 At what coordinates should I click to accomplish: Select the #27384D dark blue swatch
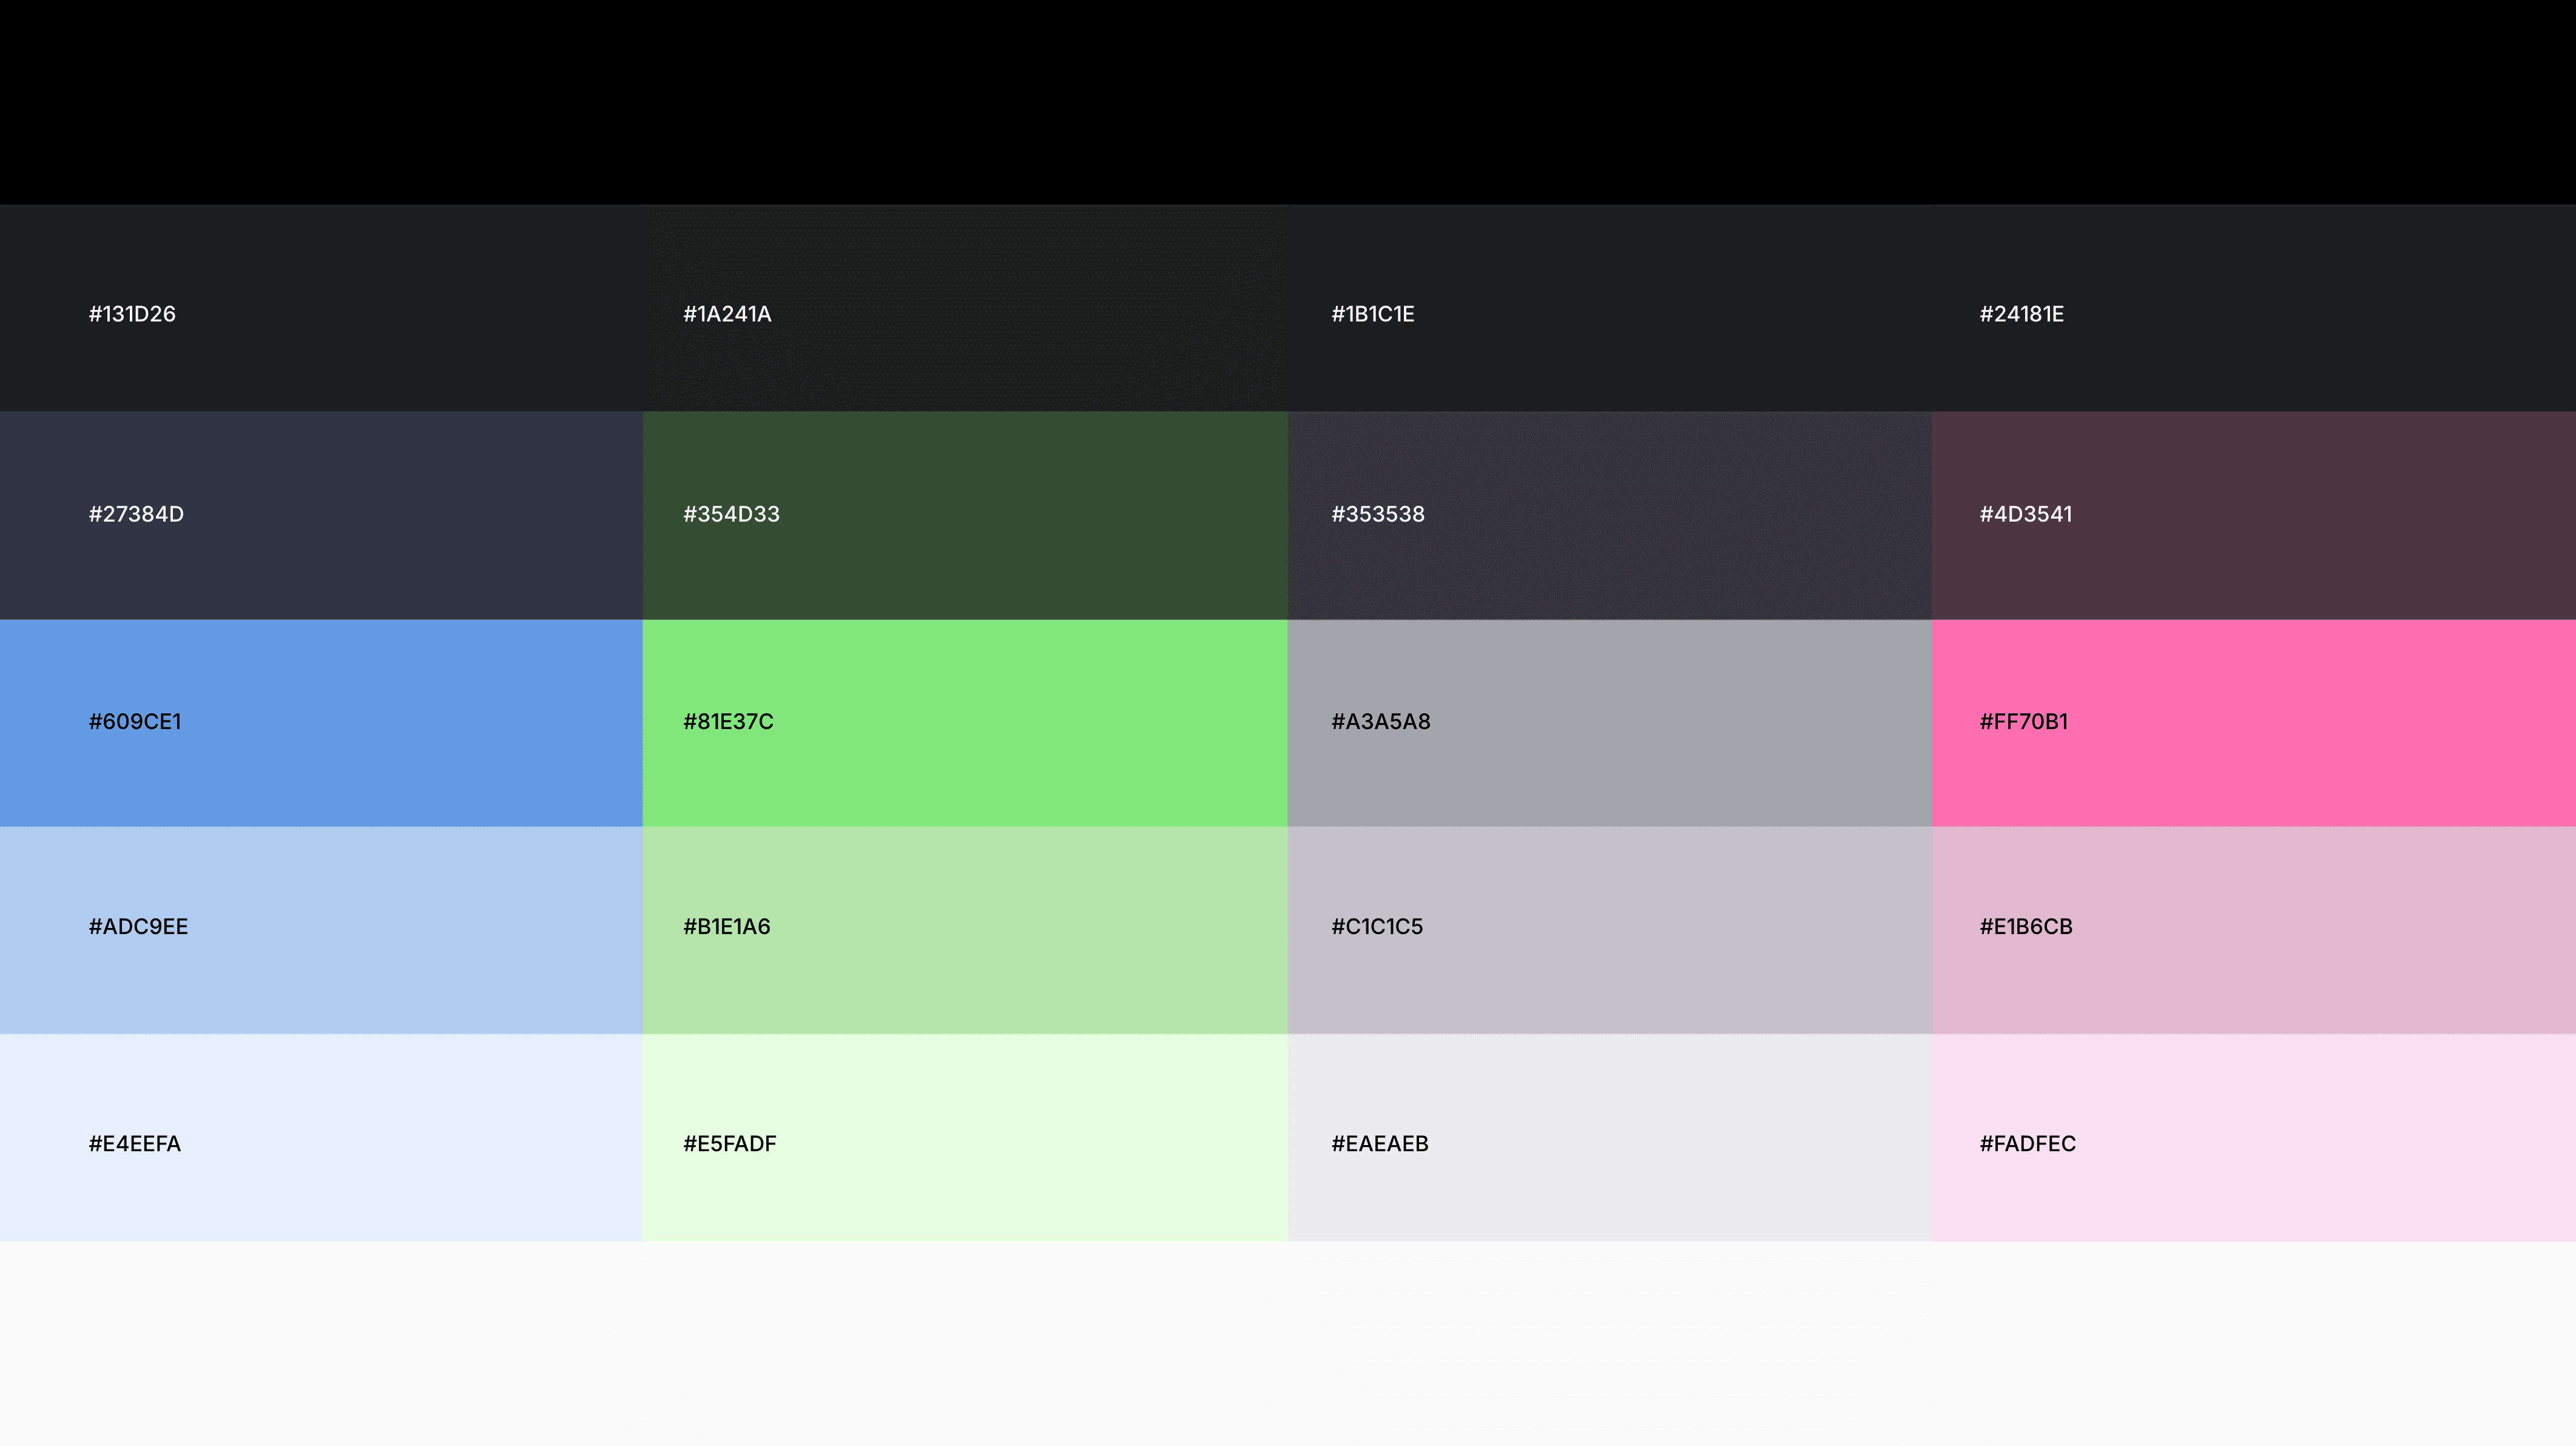coord(321,514)
